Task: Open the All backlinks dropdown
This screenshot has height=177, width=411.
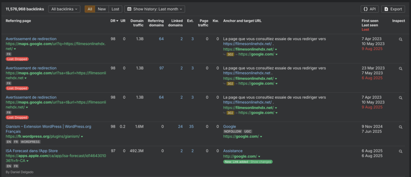Action: 64,9
